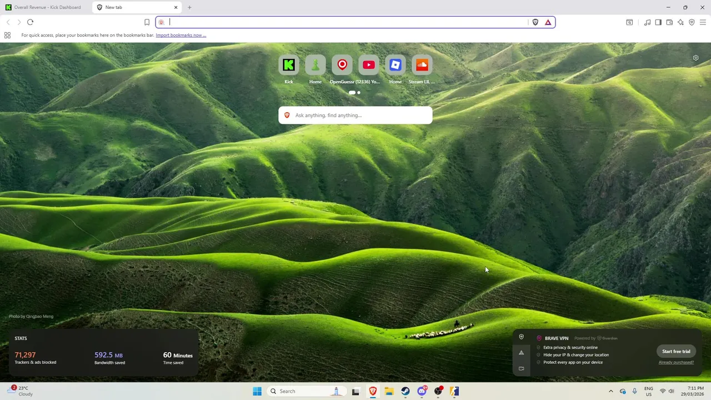Open the chess pawn Home shortcut
711x400 pixels.
tap(316, 65)
